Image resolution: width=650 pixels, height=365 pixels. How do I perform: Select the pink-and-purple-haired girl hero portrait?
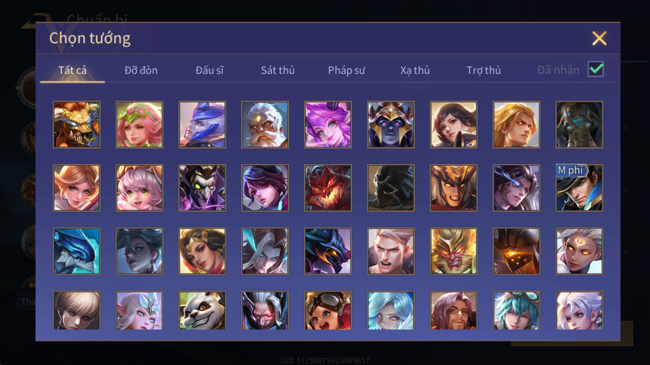pos(328,125)
